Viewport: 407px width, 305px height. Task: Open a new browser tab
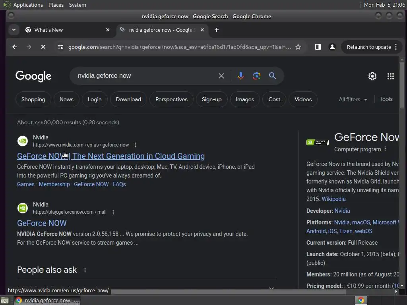click(217, 30)
